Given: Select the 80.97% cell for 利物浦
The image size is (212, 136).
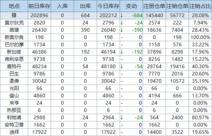Looking at the screenshot, I should (200, 117).
